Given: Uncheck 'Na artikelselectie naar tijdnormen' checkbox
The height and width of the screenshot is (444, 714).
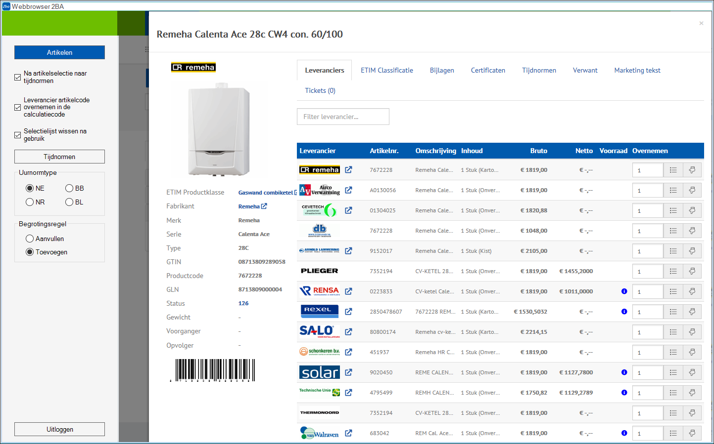Looking at the screenshot, I should (x=18, y=77).
